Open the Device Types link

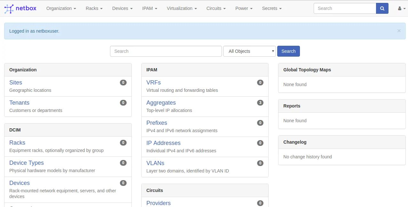(x=27, y=163)
